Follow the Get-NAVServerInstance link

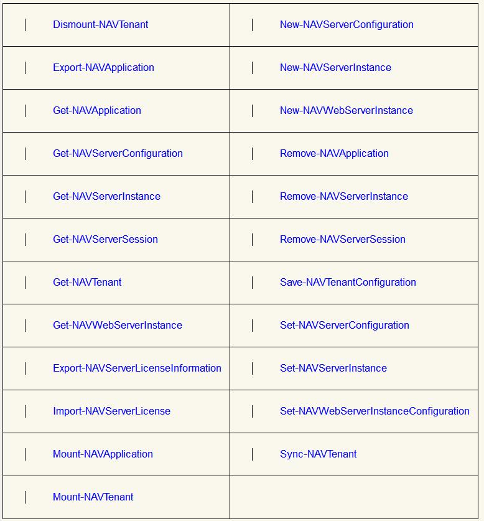[x=106, y=197]
